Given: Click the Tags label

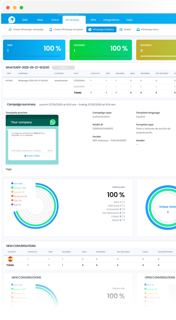Looking at the screenshot, I should pos(9,169).
